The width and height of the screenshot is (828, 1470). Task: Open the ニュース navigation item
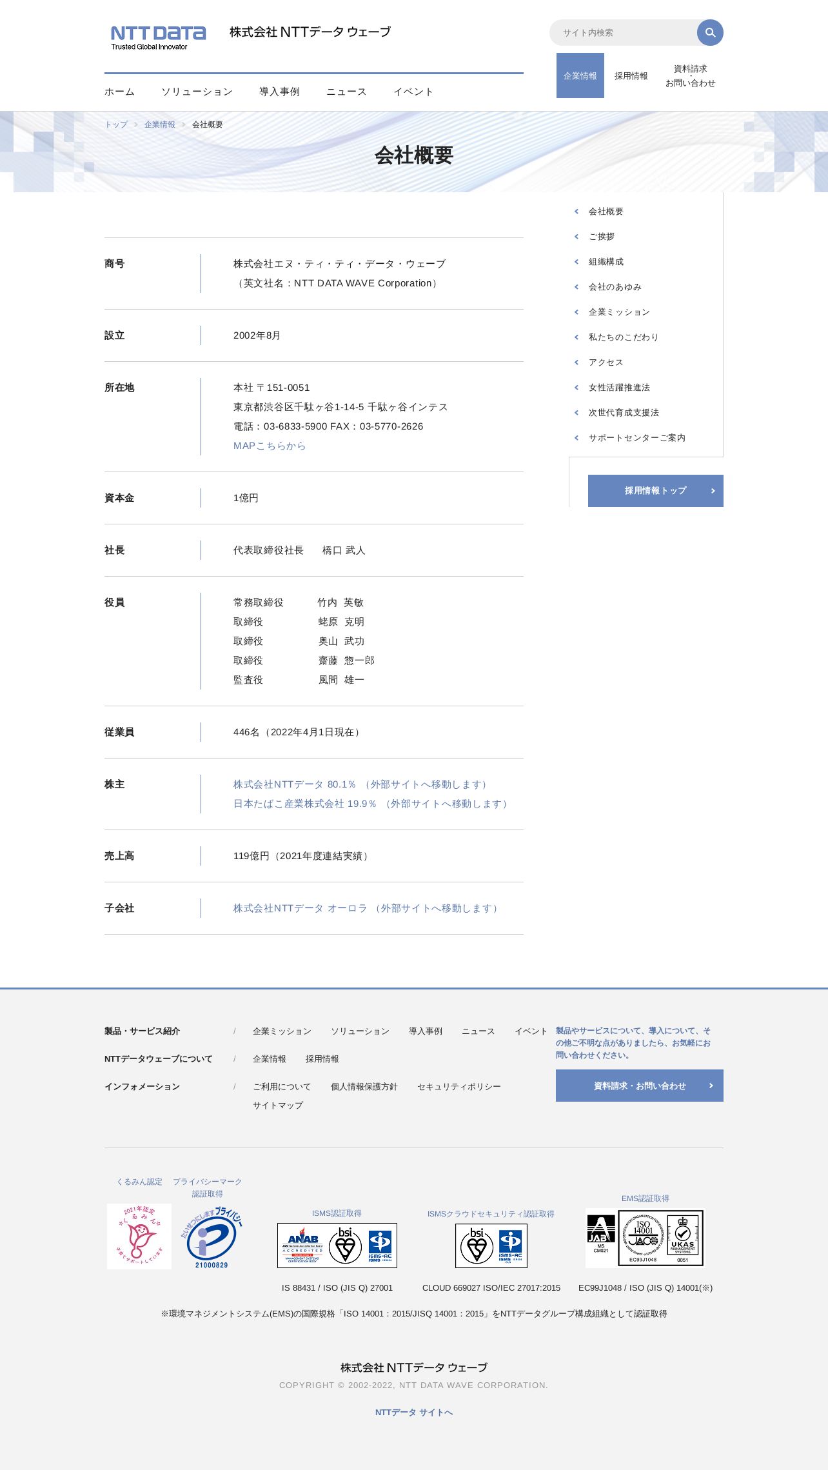pos(347,92)
